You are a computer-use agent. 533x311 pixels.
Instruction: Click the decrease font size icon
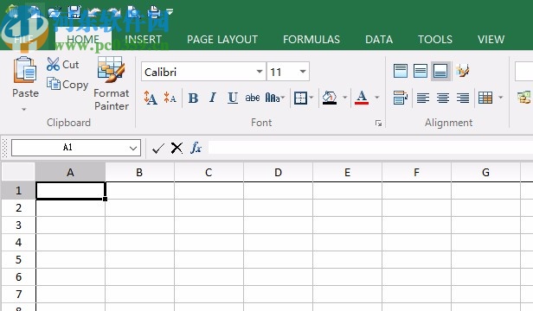[x=170, y=98]
